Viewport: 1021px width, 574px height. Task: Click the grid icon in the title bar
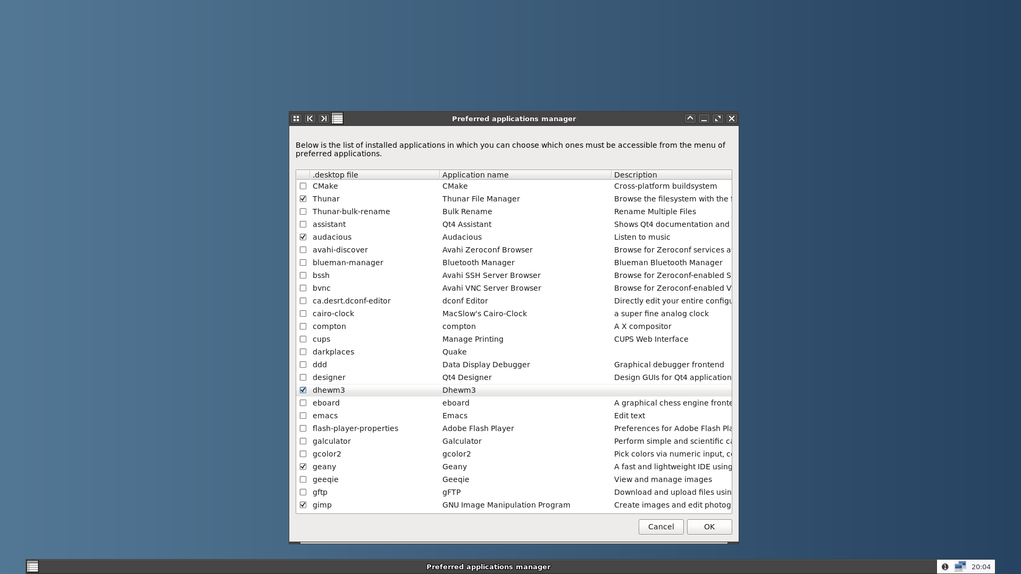pyautogui.click(x=296, y=119)
